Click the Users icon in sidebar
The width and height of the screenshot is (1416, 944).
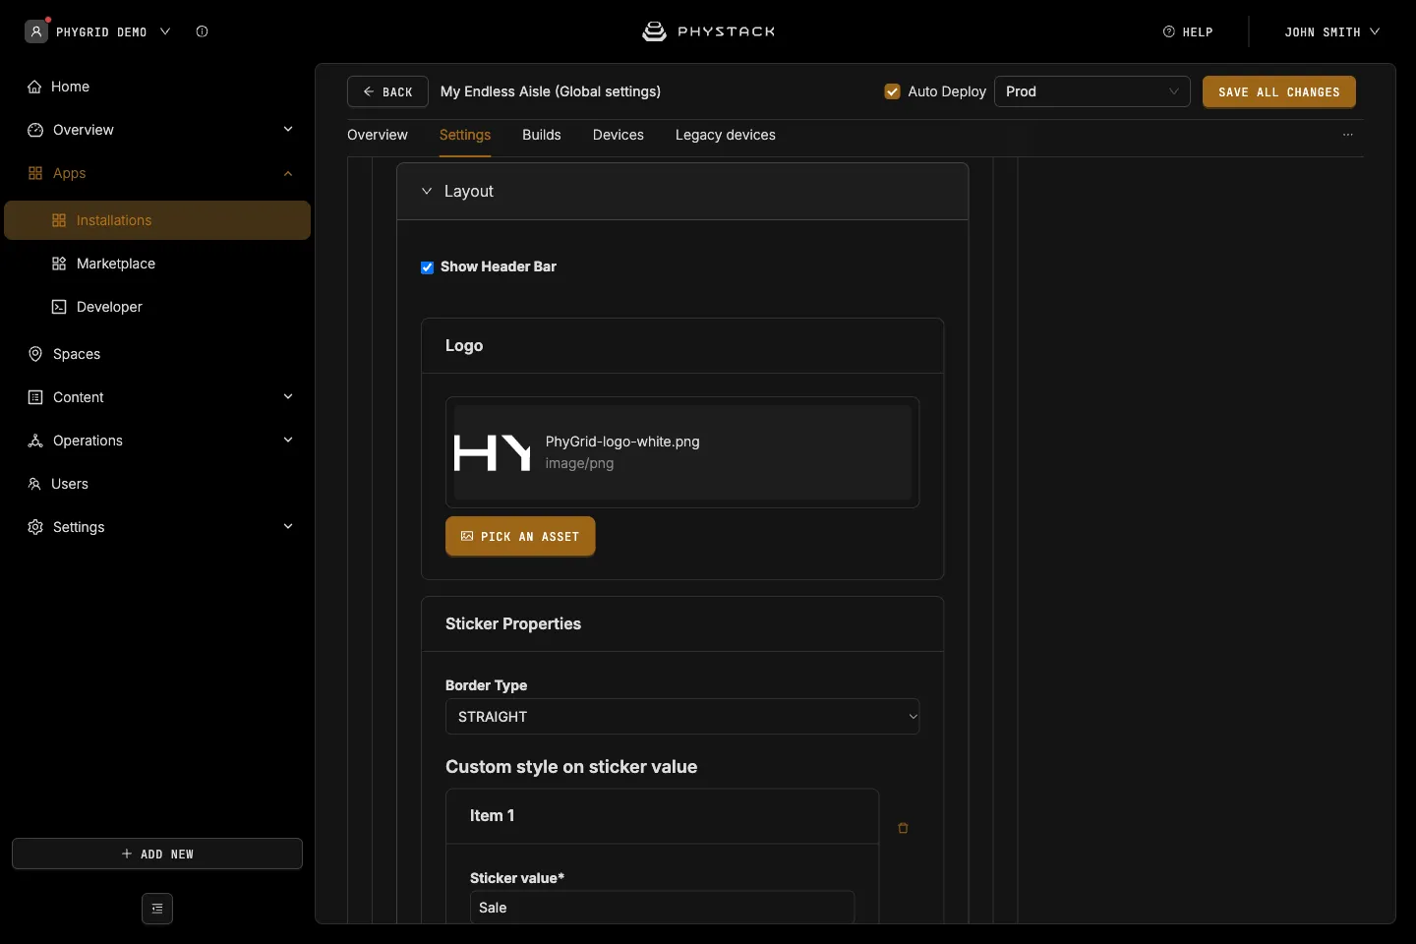(x=34, y=484)
